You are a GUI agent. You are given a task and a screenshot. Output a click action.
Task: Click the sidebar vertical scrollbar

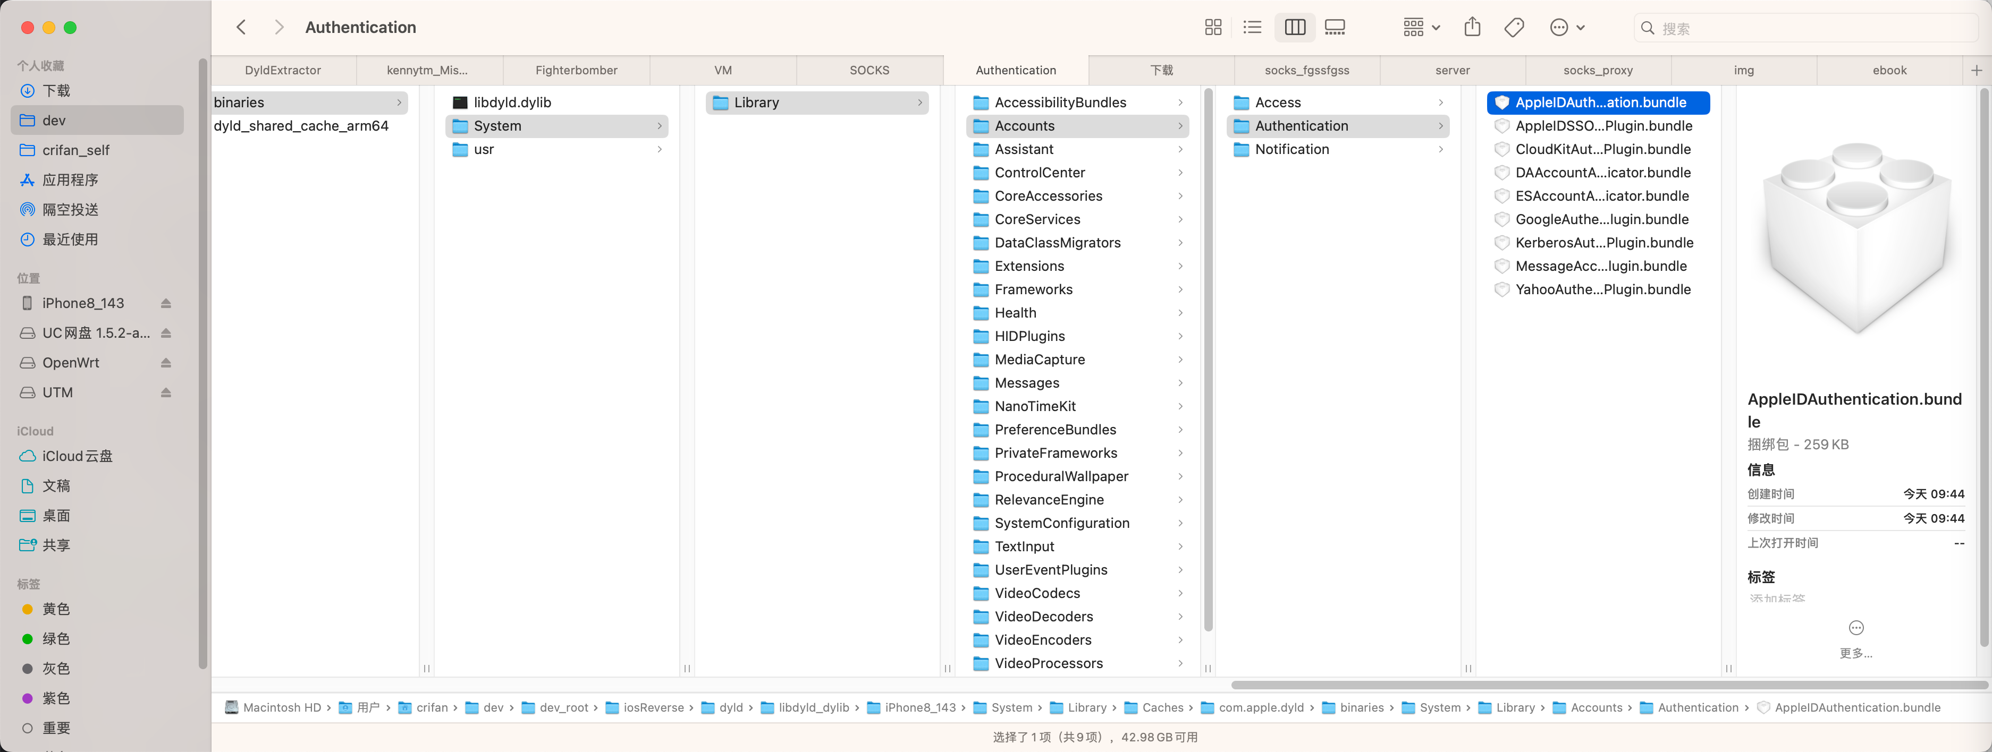click(x=202, y=363)
